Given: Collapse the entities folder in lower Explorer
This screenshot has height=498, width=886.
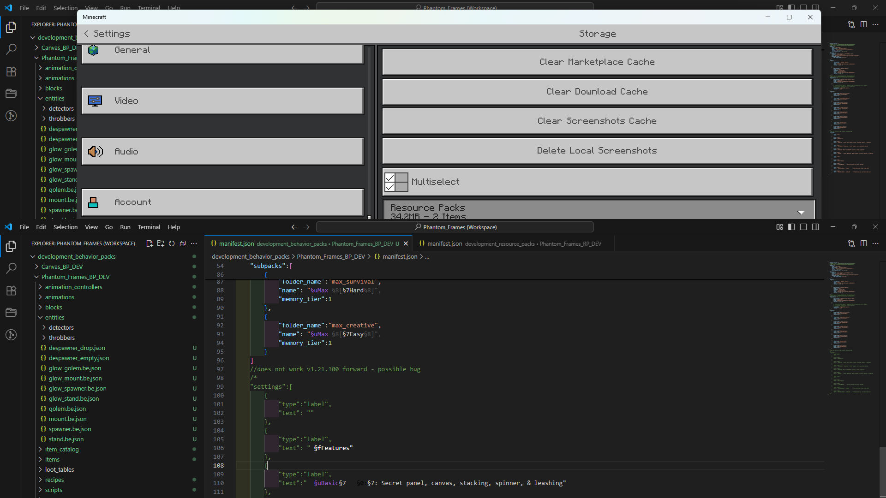Looking at the screenshot, I should [54, 317].
